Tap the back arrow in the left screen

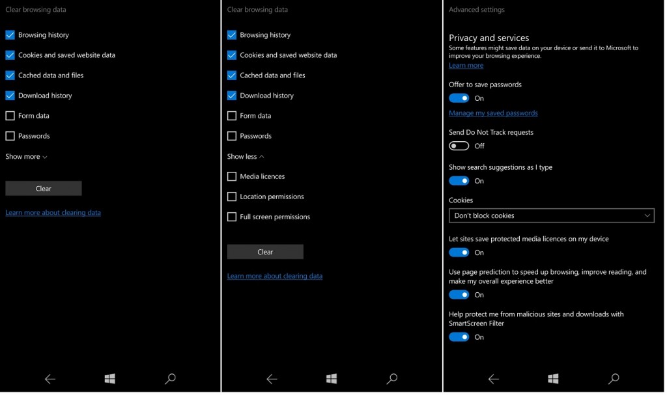pyautogui.click(x=50, y=379)
